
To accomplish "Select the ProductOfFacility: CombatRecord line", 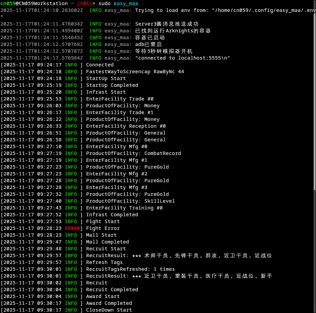I will point(135,153).
